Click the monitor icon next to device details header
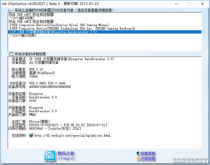 pyautogui.click(x=11, y=54)
